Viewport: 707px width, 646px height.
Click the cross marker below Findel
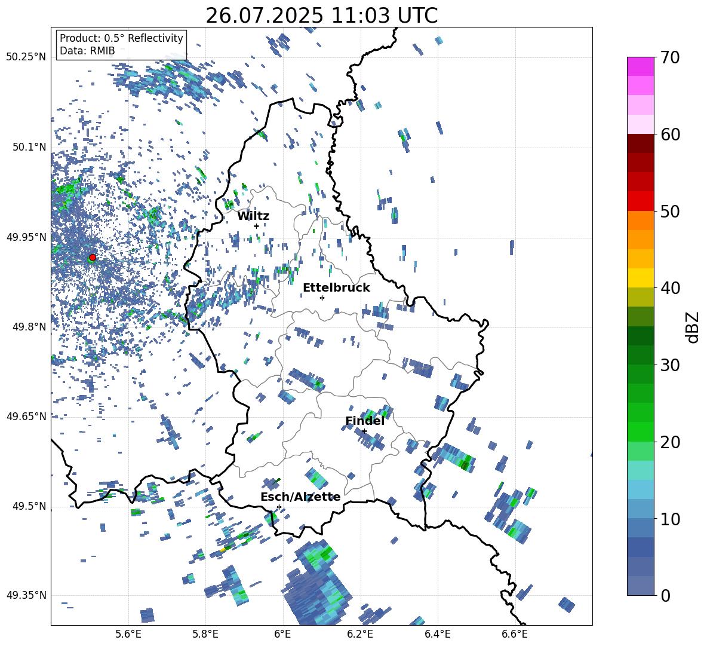tap(364, 431)
